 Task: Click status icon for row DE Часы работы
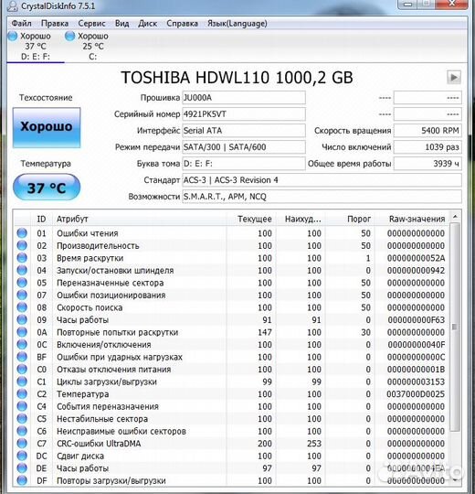(x=22, y=468)
